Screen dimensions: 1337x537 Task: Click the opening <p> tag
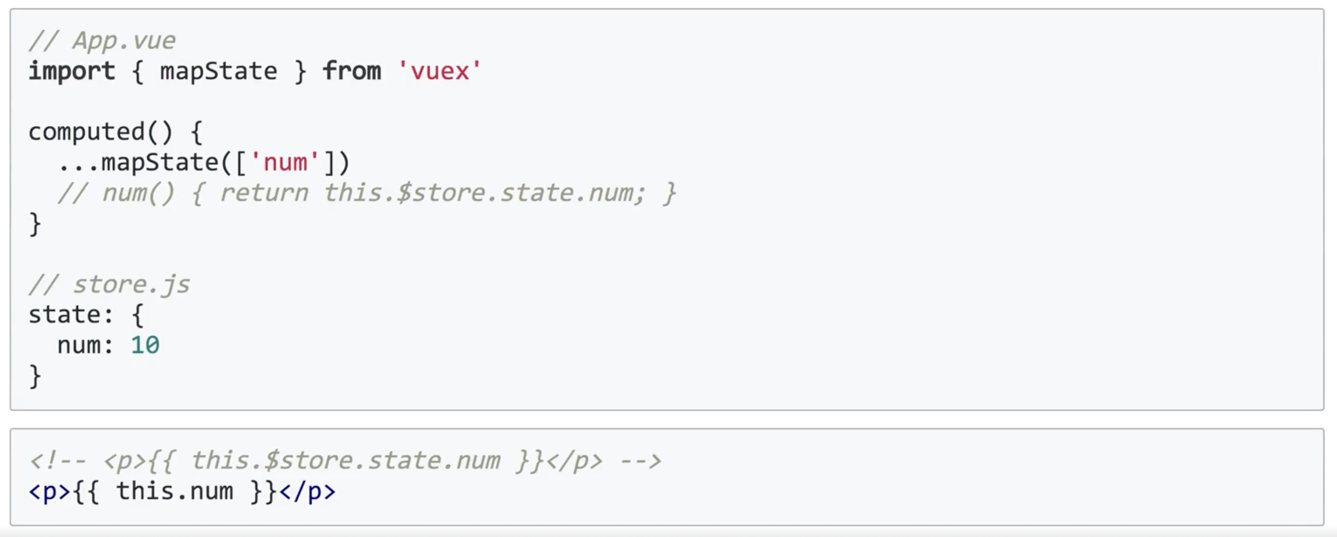tap(49, 492)
